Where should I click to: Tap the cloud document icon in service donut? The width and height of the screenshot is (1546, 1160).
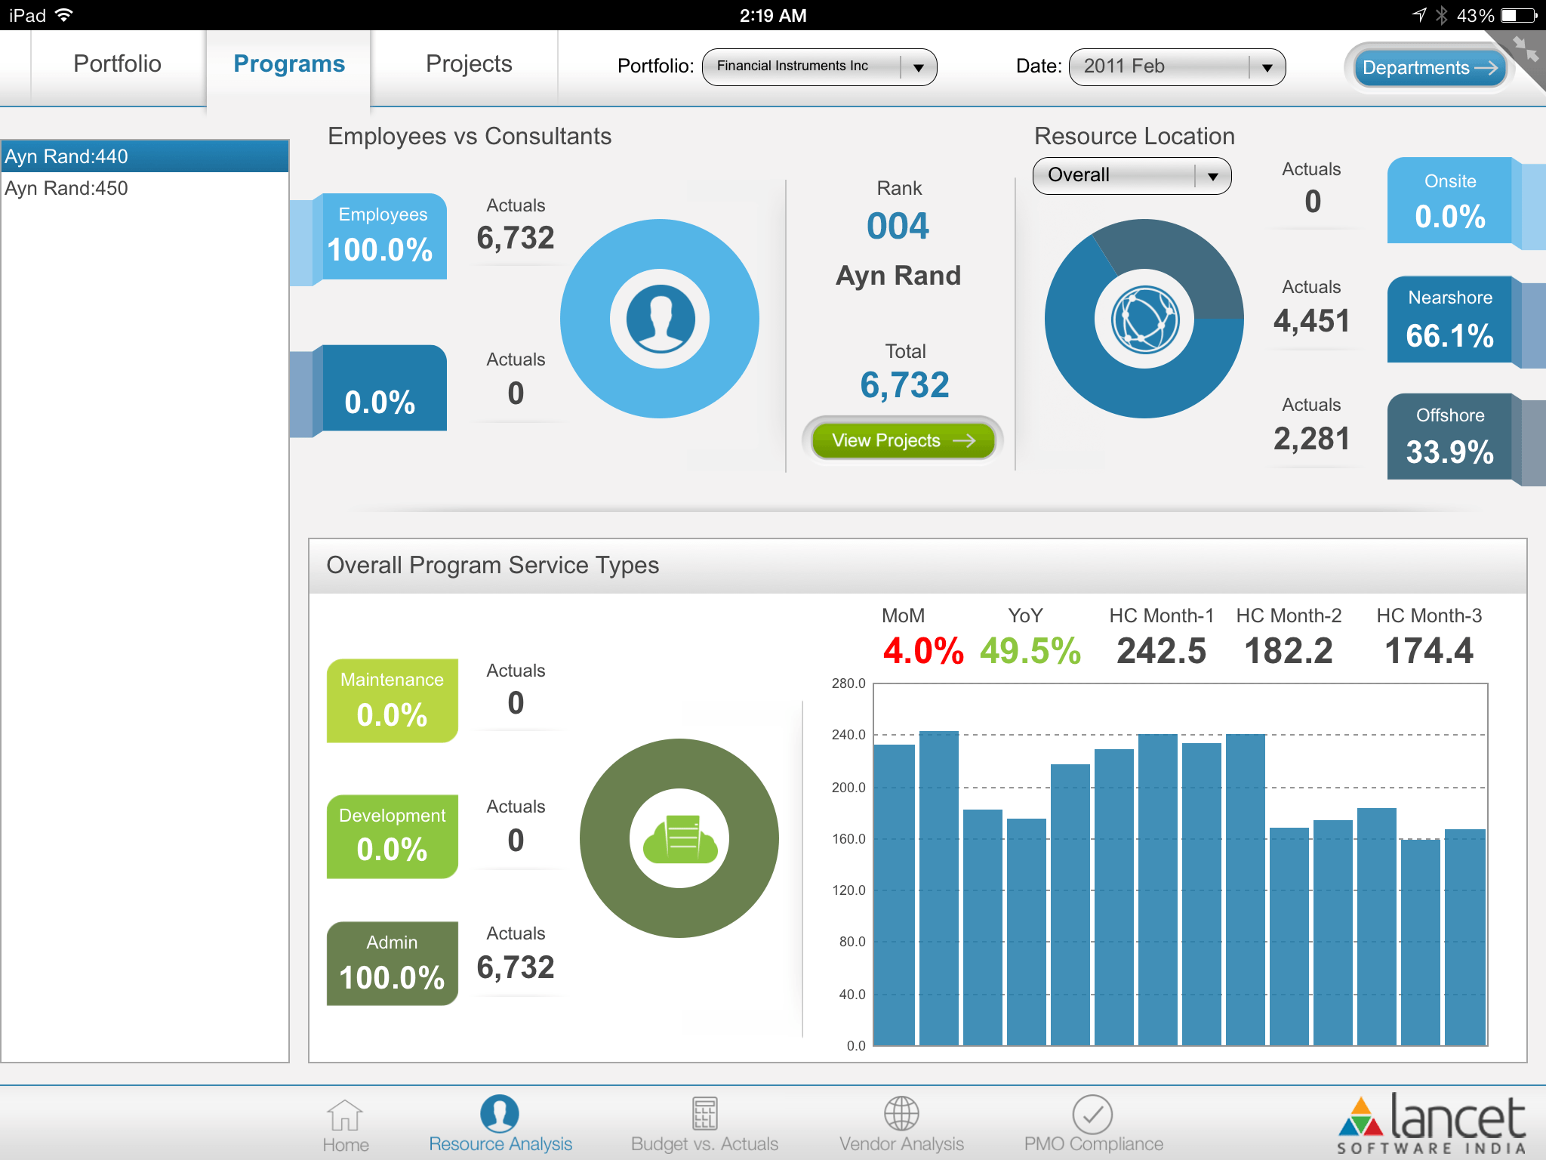click(679, 838)
